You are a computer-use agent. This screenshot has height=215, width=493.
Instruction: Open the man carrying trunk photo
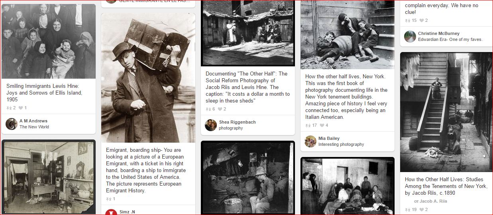[x=148, y=78]
